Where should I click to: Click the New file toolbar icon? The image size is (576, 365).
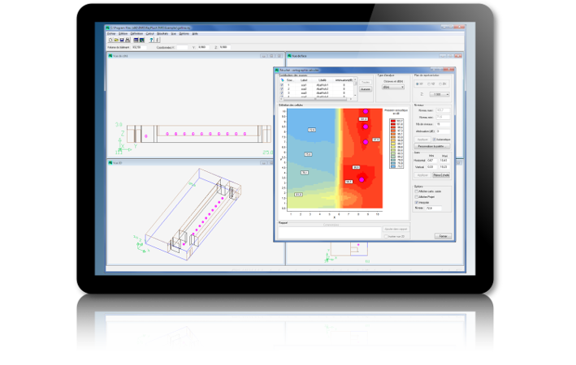[110, 40]
